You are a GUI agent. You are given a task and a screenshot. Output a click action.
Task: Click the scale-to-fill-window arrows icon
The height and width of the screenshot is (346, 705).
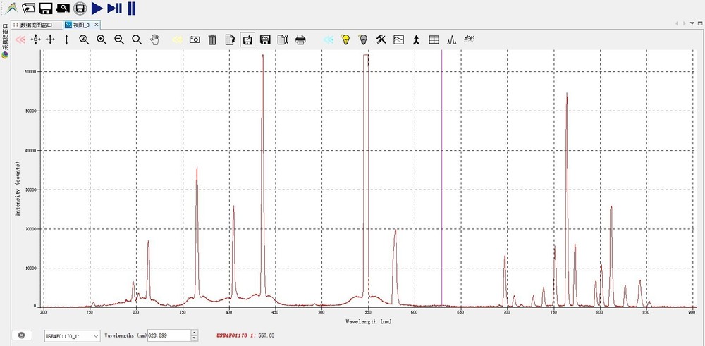click(35, 40)
